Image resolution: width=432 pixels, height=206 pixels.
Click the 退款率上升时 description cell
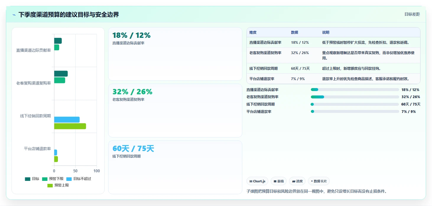pos(366,79)
